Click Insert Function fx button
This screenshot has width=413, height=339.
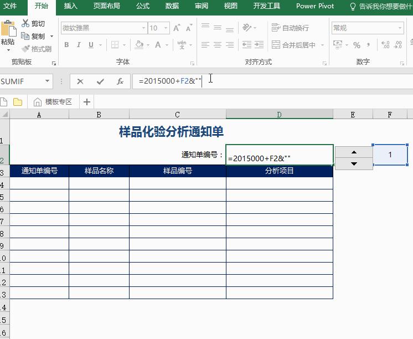[120, 81]
